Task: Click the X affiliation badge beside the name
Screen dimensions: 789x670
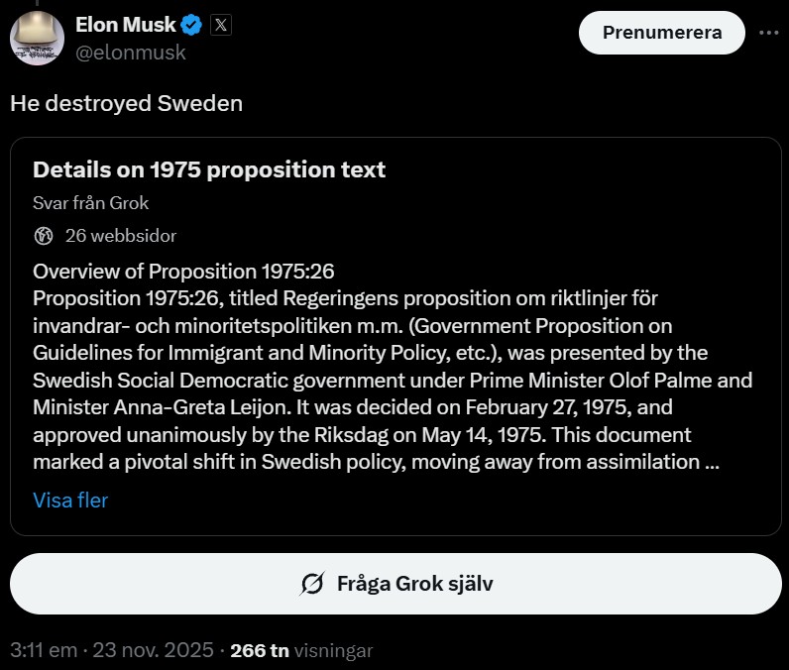Action: (220, 26)
